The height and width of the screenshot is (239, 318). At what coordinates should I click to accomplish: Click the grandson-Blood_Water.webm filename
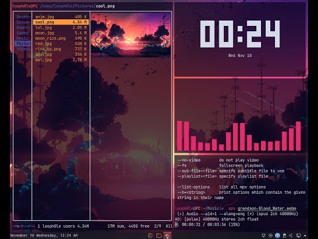(267, 208)
